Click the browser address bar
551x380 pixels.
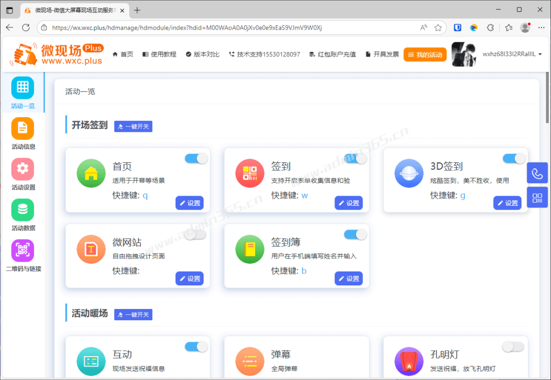[215, 27]
